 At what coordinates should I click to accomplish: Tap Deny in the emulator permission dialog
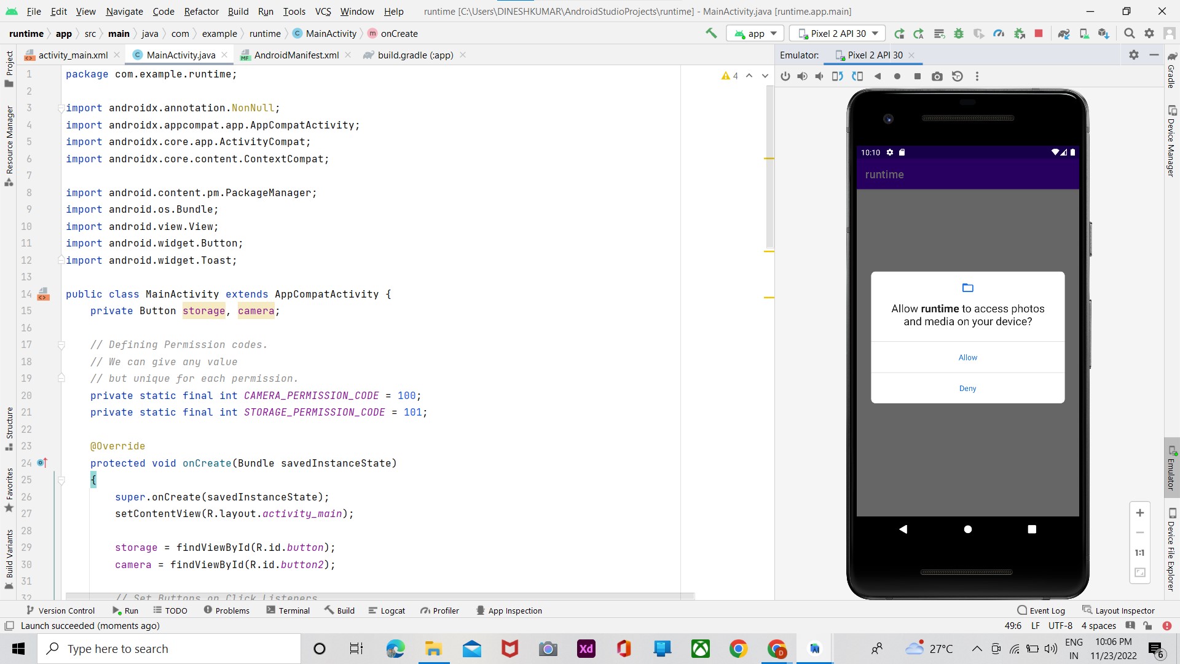[x=967, y=388]
